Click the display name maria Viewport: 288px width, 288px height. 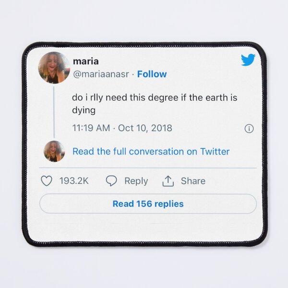86,61
